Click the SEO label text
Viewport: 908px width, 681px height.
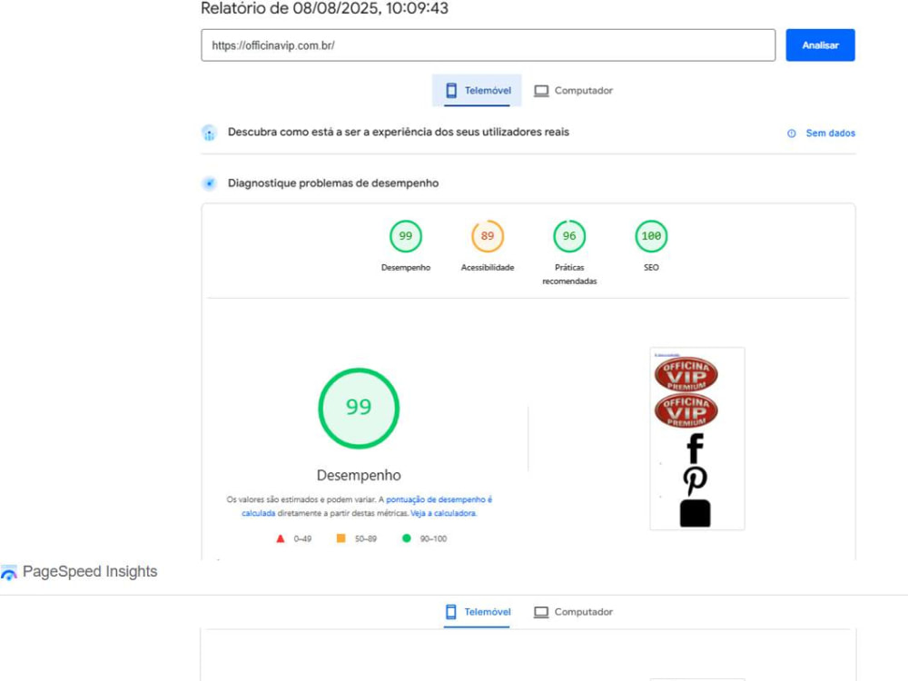click(651, 268)
